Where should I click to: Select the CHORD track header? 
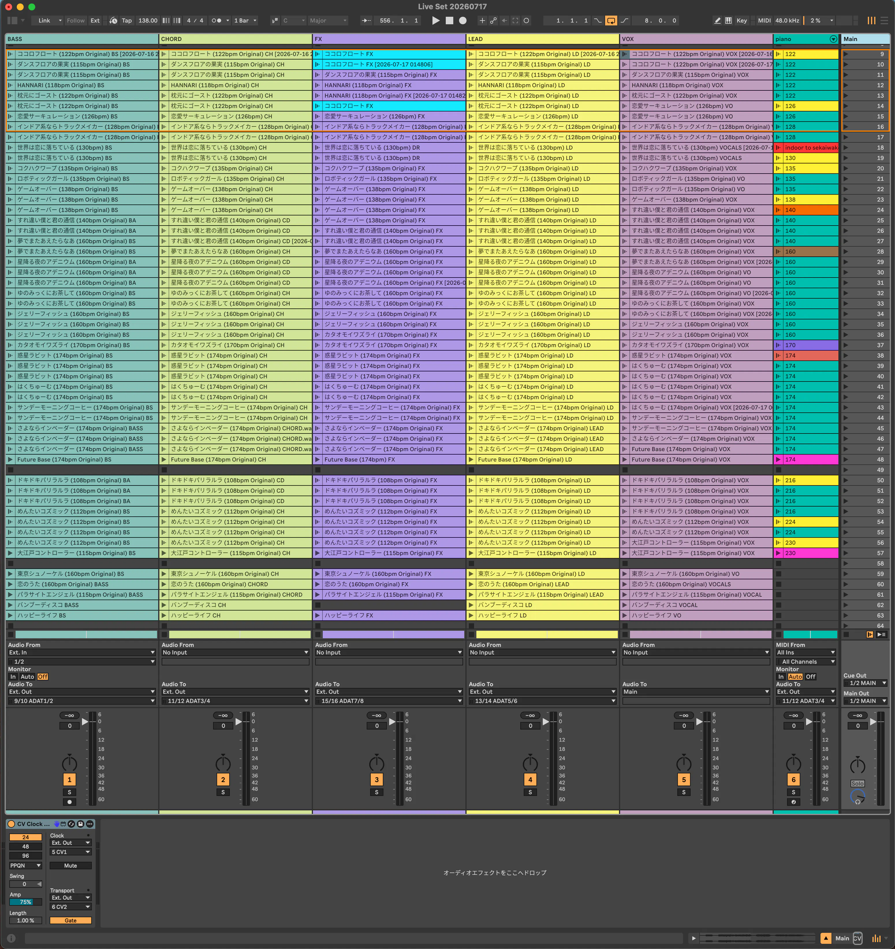(235, 39)
